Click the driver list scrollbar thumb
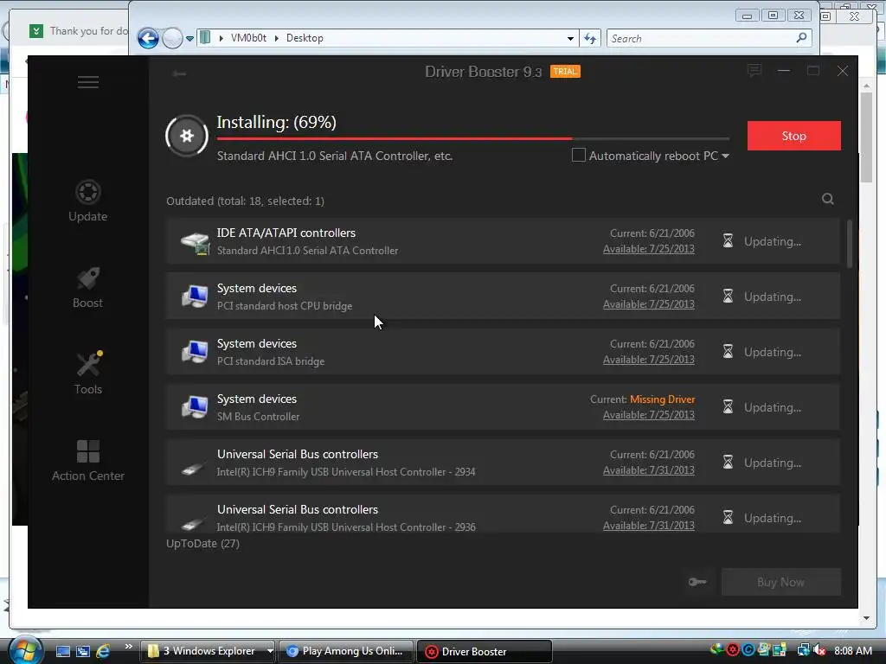The image size is (886, 664). [x=850, y=244]
